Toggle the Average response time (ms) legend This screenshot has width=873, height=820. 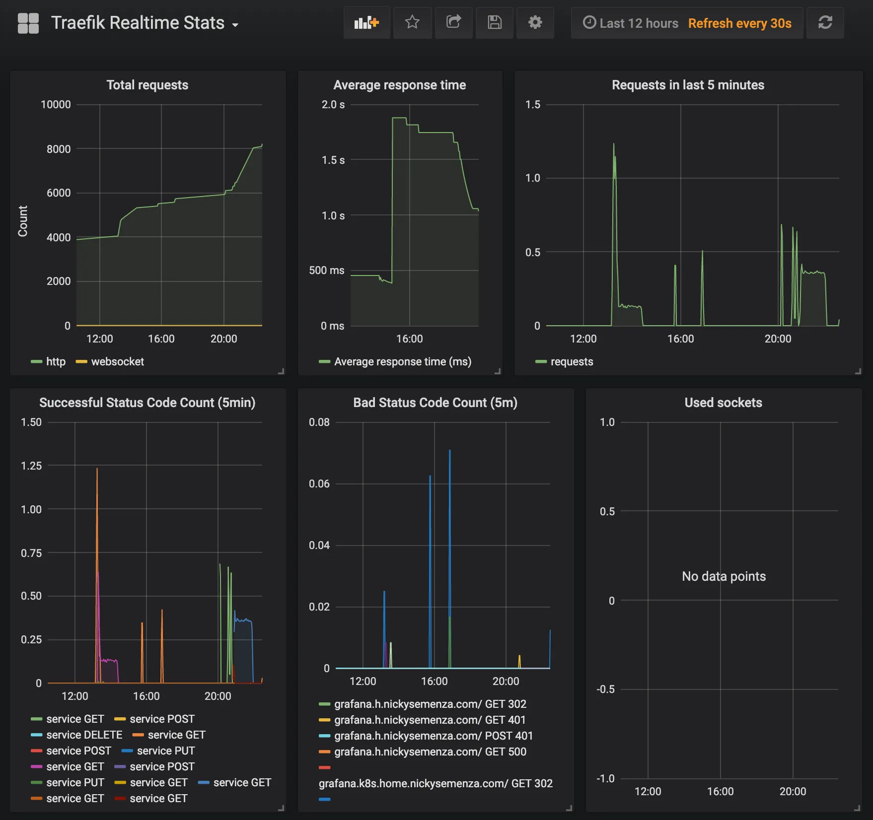(x=403, y=361)
